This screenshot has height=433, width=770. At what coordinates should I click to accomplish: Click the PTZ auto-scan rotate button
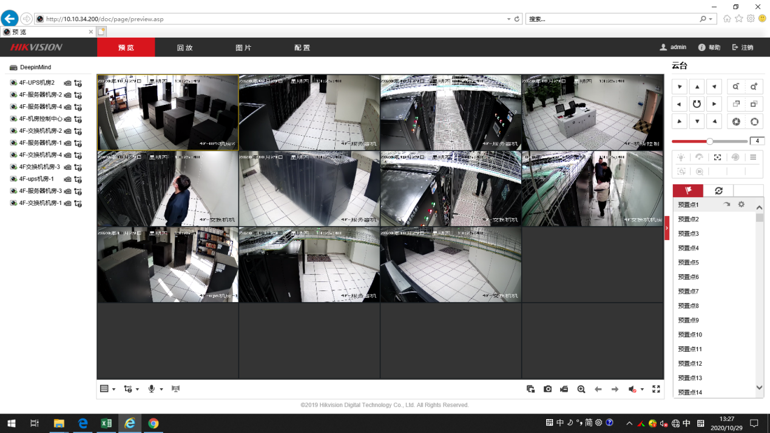pyautogui.click(x=697, y=104)
